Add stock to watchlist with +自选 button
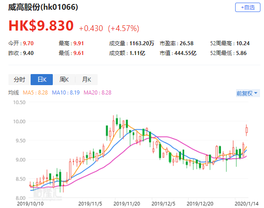This screenshot has width=264, height=208. (248, 8)
